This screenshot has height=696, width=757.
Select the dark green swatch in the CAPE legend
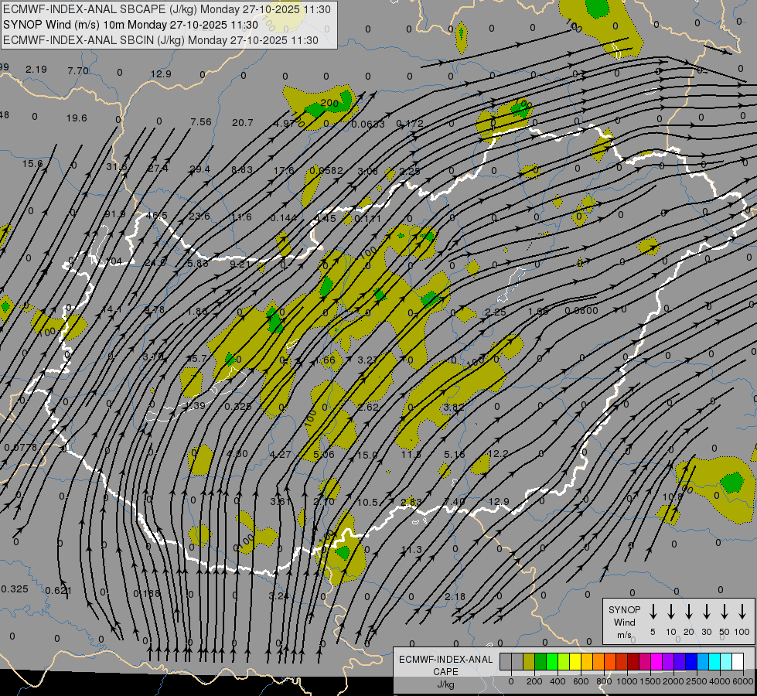[540, 661]
